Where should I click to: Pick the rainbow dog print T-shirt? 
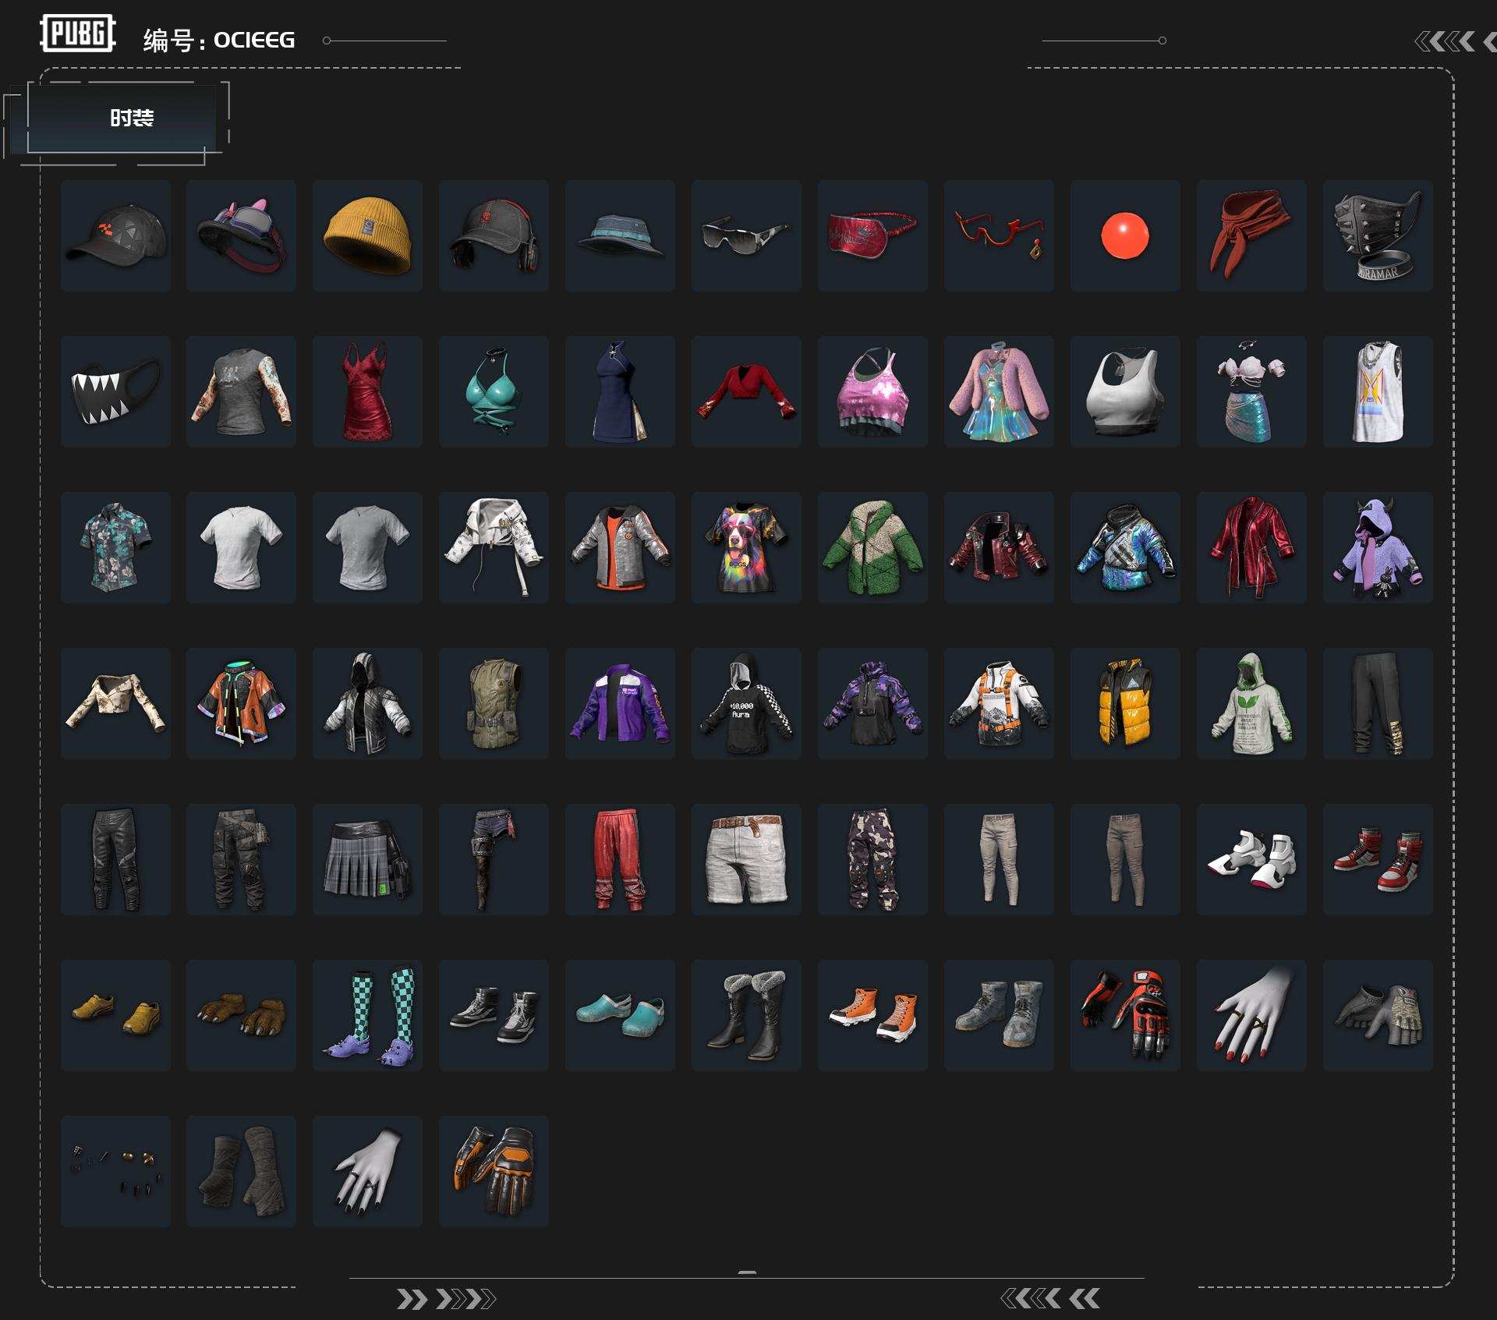coord(746,547)
